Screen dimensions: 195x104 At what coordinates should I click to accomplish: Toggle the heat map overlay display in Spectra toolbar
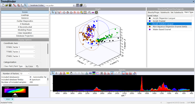point(94,73)
